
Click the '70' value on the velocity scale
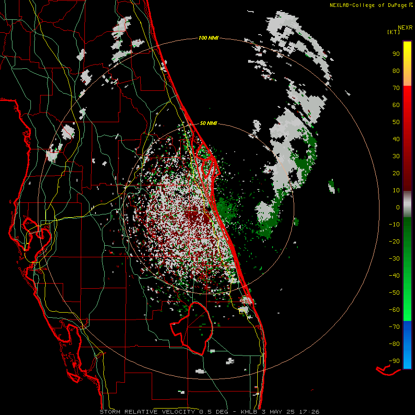click(396, 88)
